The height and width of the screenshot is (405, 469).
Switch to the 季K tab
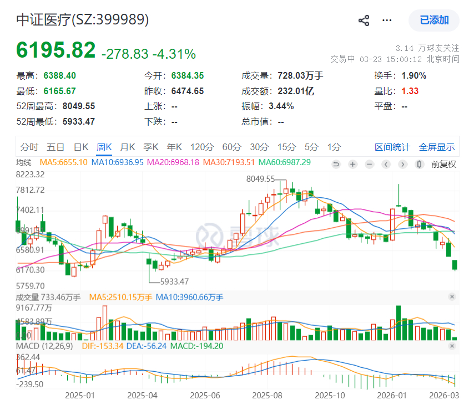[151, 147]
